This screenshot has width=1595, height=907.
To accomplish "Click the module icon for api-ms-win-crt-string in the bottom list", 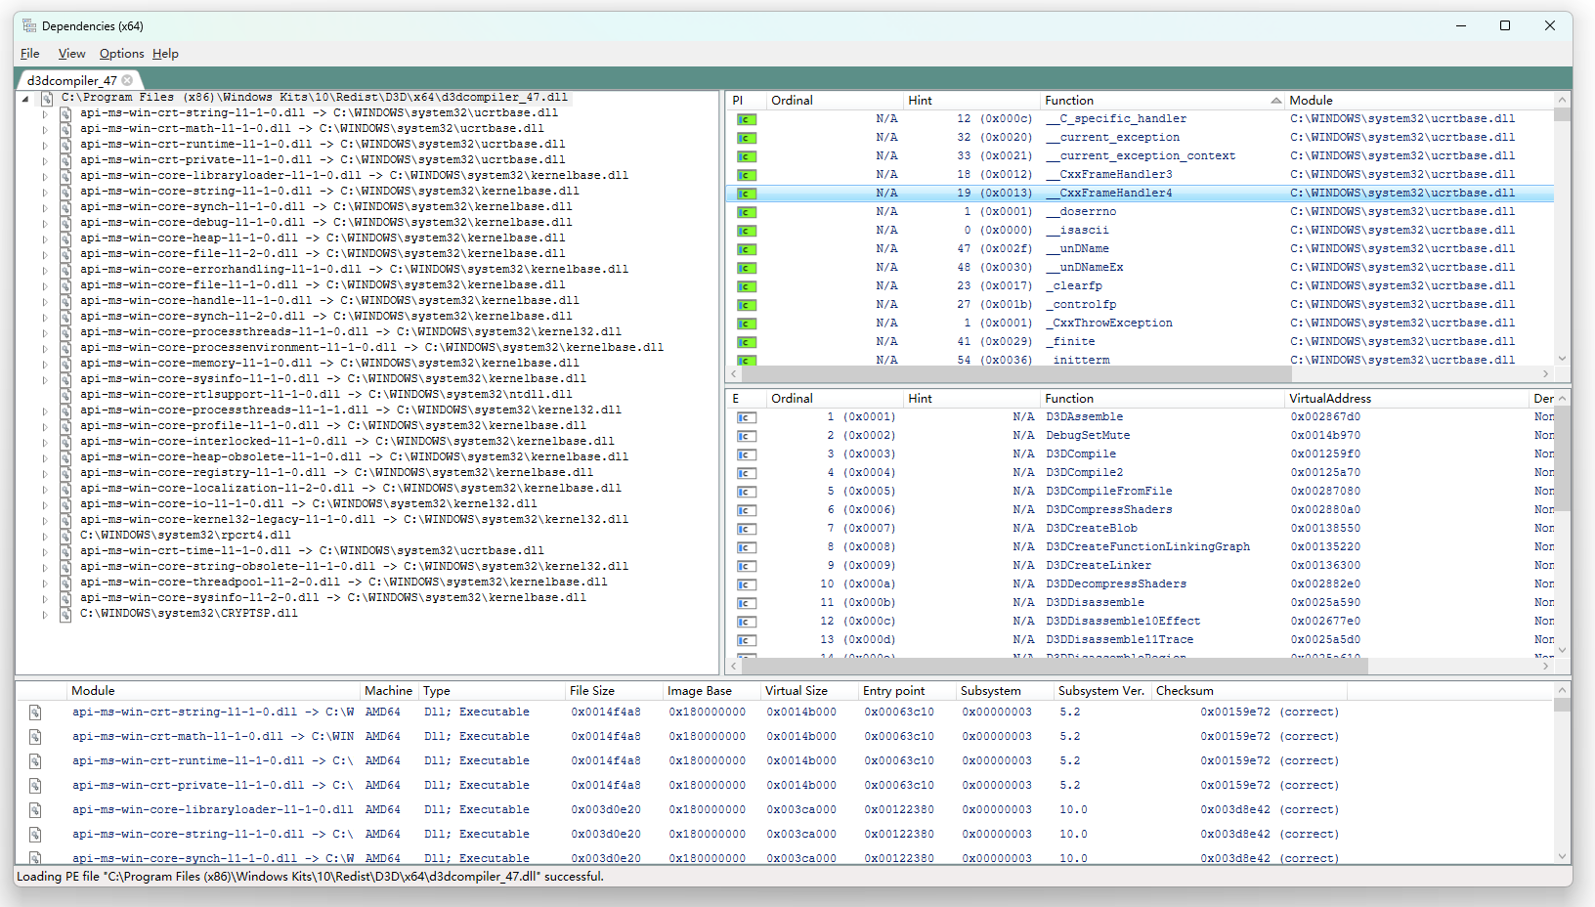I will pyautogui.click(x=35, y=713).
